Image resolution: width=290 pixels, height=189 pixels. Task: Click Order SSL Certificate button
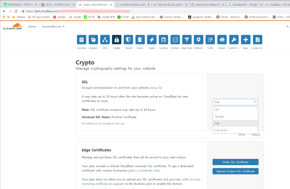(235, 162)
